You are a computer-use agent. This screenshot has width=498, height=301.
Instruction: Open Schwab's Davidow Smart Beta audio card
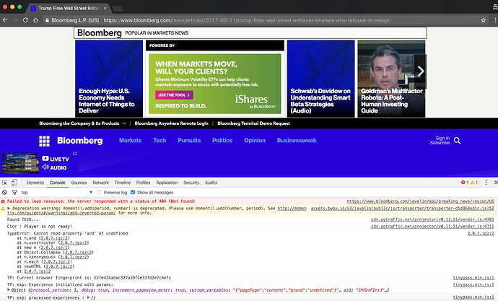[320, 79]
